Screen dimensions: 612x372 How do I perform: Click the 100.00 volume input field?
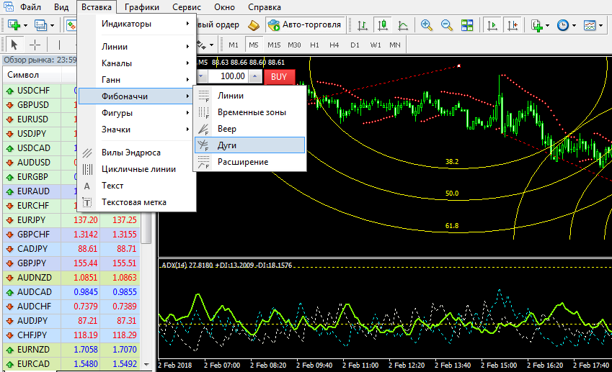(231, 76)
